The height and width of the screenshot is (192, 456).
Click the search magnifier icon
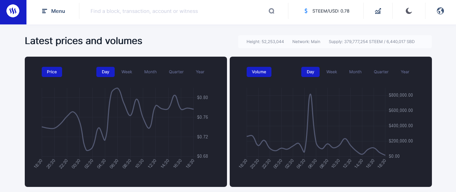point(271,11)
